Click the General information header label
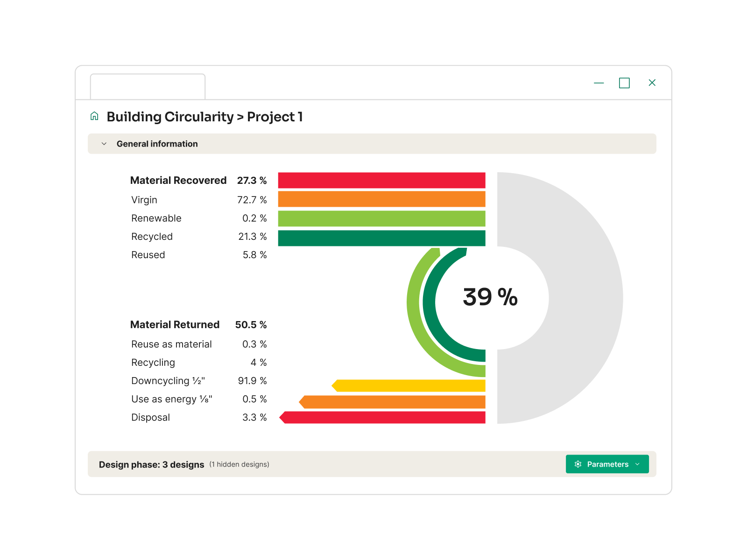The height and width of the screenshot is (560, 747). pos(157,144)
